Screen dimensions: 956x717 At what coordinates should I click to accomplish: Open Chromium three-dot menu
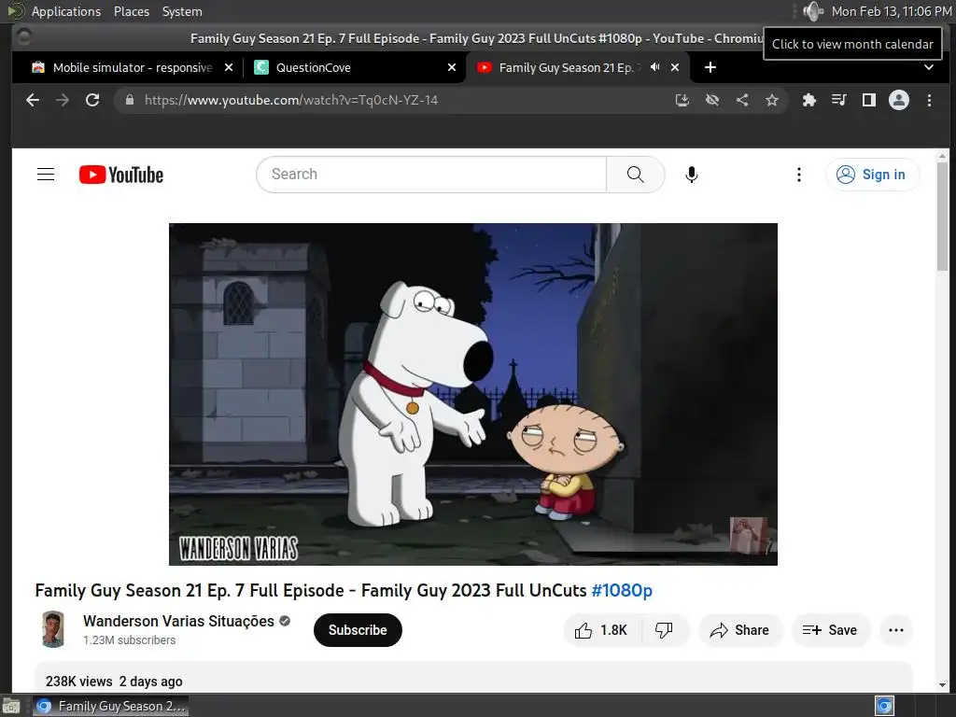click(x=929, y=100)
